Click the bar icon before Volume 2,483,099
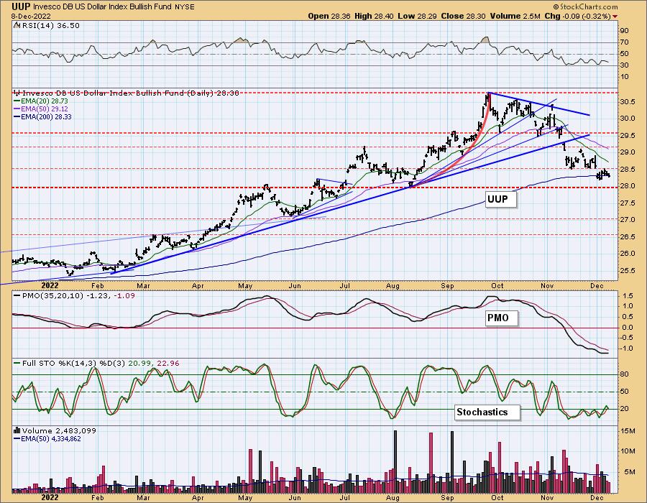Screen dimensions: 647x503 pos(17,430)
